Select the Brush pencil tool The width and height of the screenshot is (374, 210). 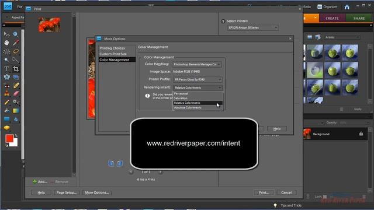tap(6, 103)
